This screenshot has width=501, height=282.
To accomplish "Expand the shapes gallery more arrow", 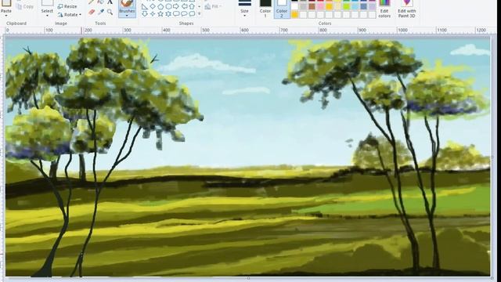I will (200, 14).
